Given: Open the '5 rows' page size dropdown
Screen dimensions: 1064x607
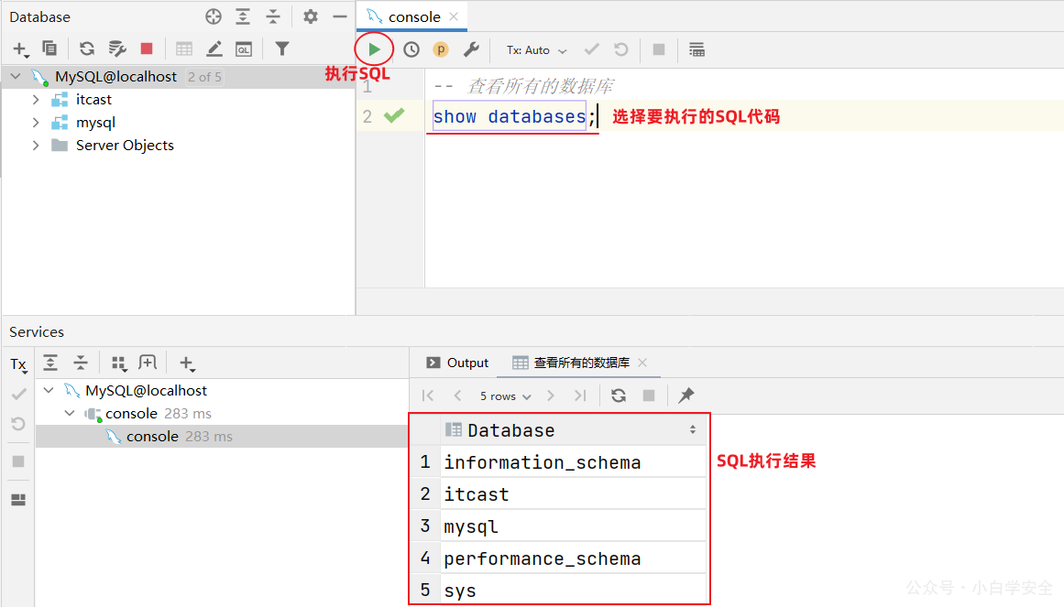Looking at the screenshot, I should click(x=506, y=396).
